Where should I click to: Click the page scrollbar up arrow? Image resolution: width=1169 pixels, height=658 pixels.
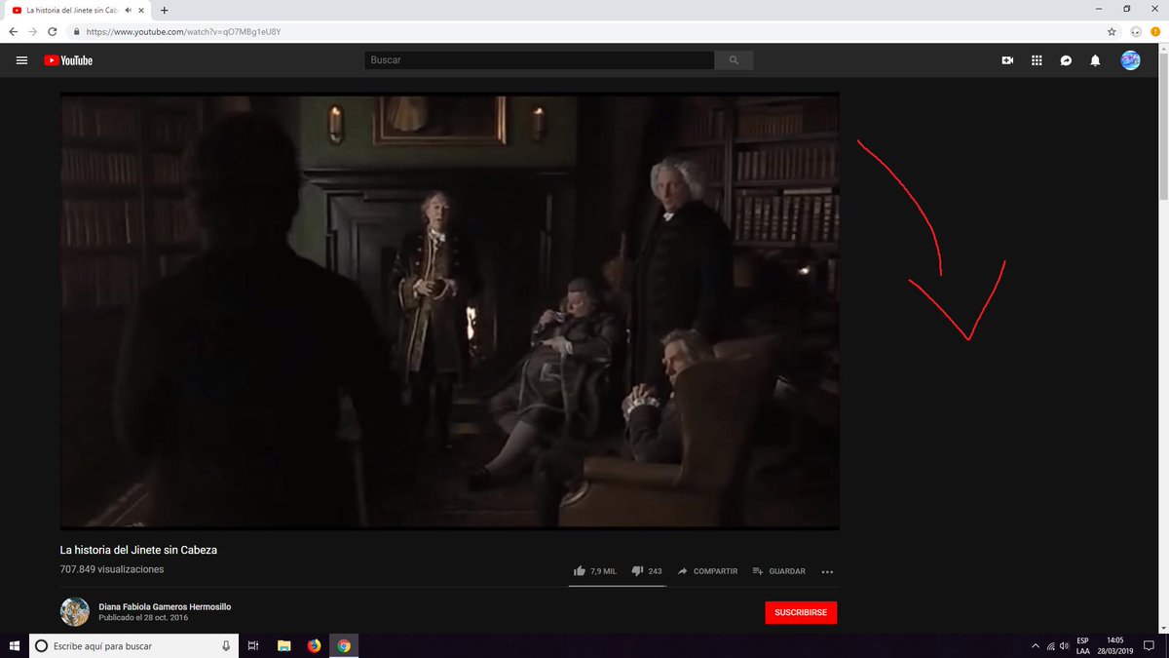pyautogui.click(x=1163, y=48)
